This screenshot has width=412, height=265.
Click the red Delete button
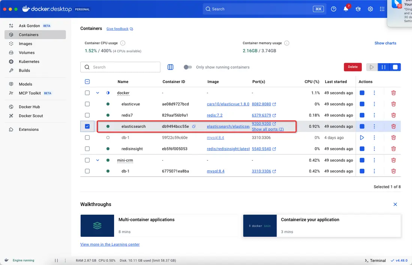coord(353,67)
